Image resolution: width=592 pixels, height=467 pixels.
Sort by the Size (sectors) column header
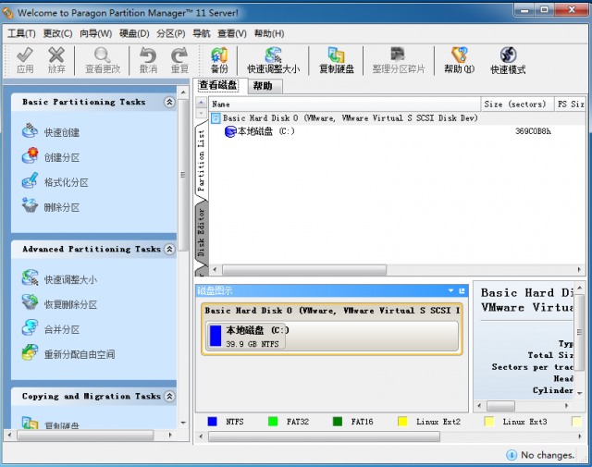(517, 104)
